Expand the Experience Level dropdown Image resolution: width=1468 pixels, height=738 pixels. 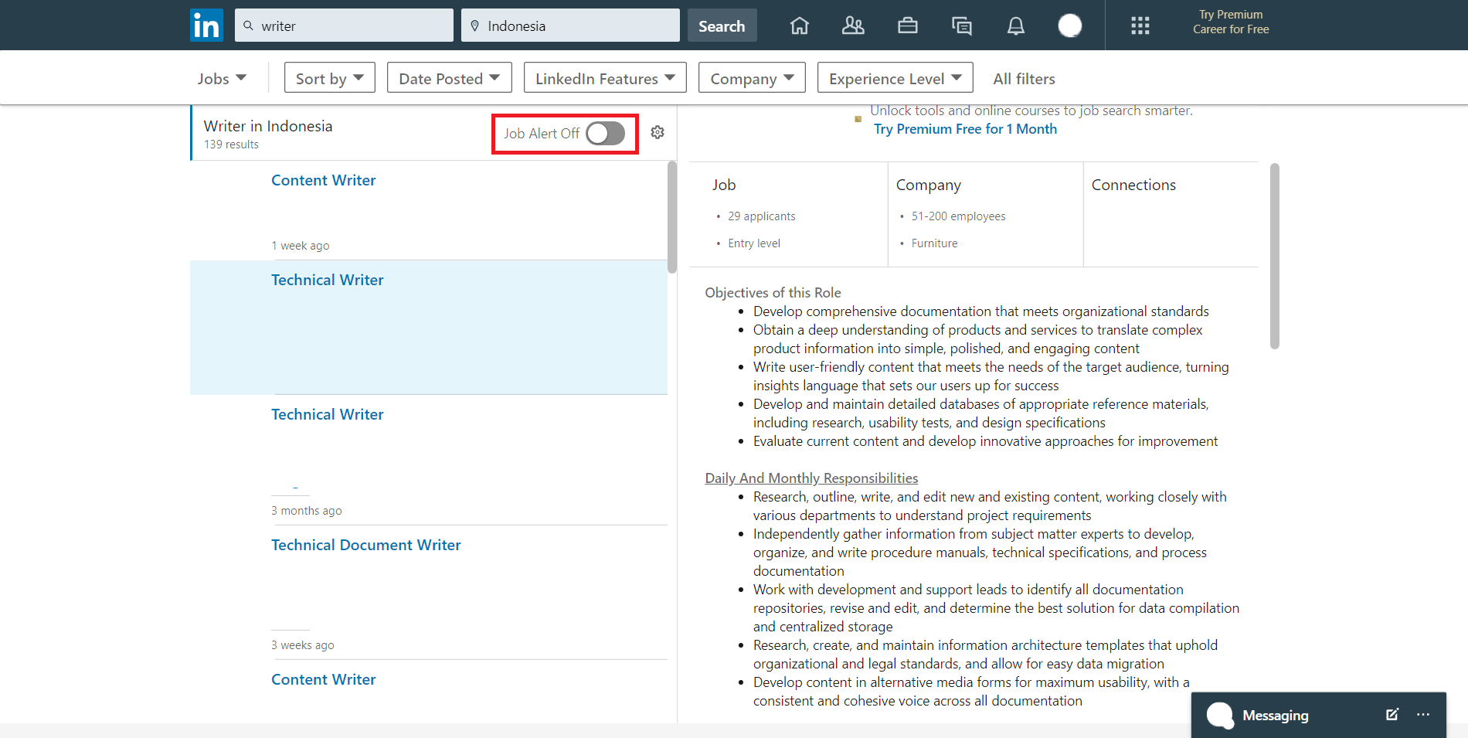click(895, 78)
